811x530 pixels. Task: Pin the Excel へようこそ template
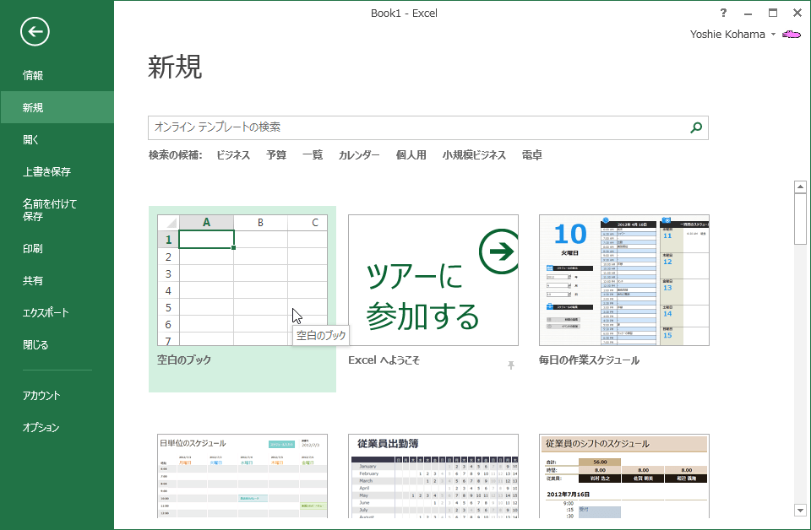pyautogui.click(x=511, y=365)
